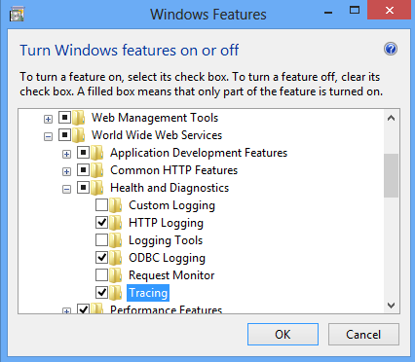The height and width of the screenshot is (362, 415).
Task: Click the blue help question mark icon
Action: pyautogui.click(x=391, y=50)
